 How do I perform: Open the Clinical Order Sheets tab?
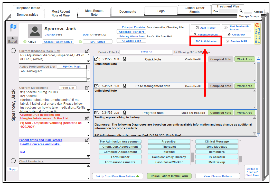pyautogui.click(x=194, y=10)
